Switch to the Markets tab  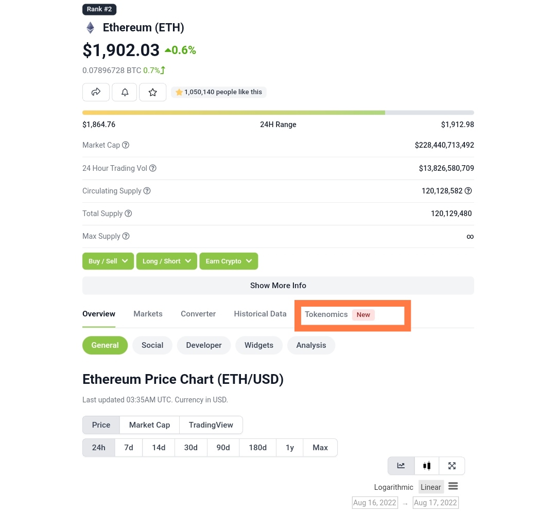tap(148, 314)
